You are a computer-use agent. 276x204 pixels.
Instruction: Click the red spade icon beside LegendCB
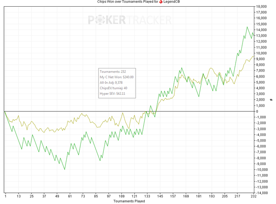[x=161, y=2]
